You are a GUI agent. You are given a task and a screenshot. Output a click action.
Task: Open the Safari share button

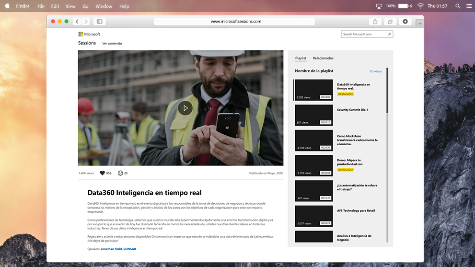tap(375, 22)
